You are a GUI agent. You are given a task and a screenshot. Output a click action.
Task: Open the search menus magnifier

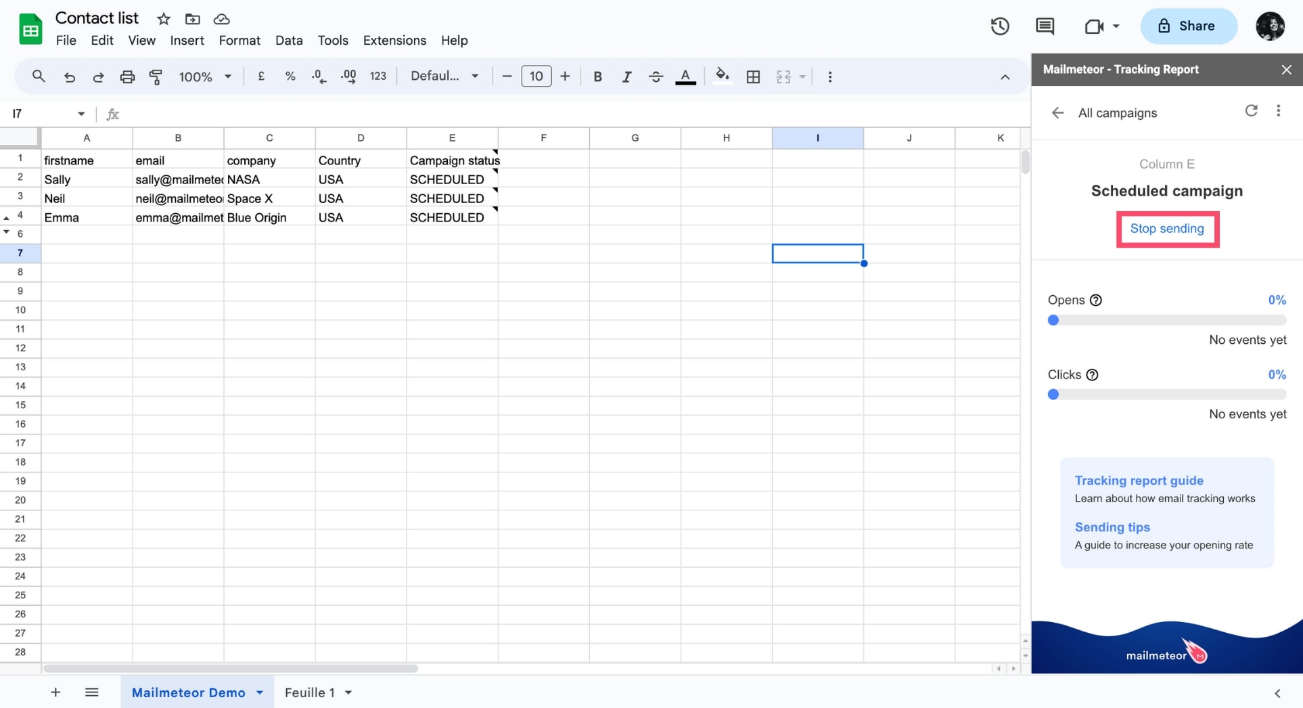[39, 76]
